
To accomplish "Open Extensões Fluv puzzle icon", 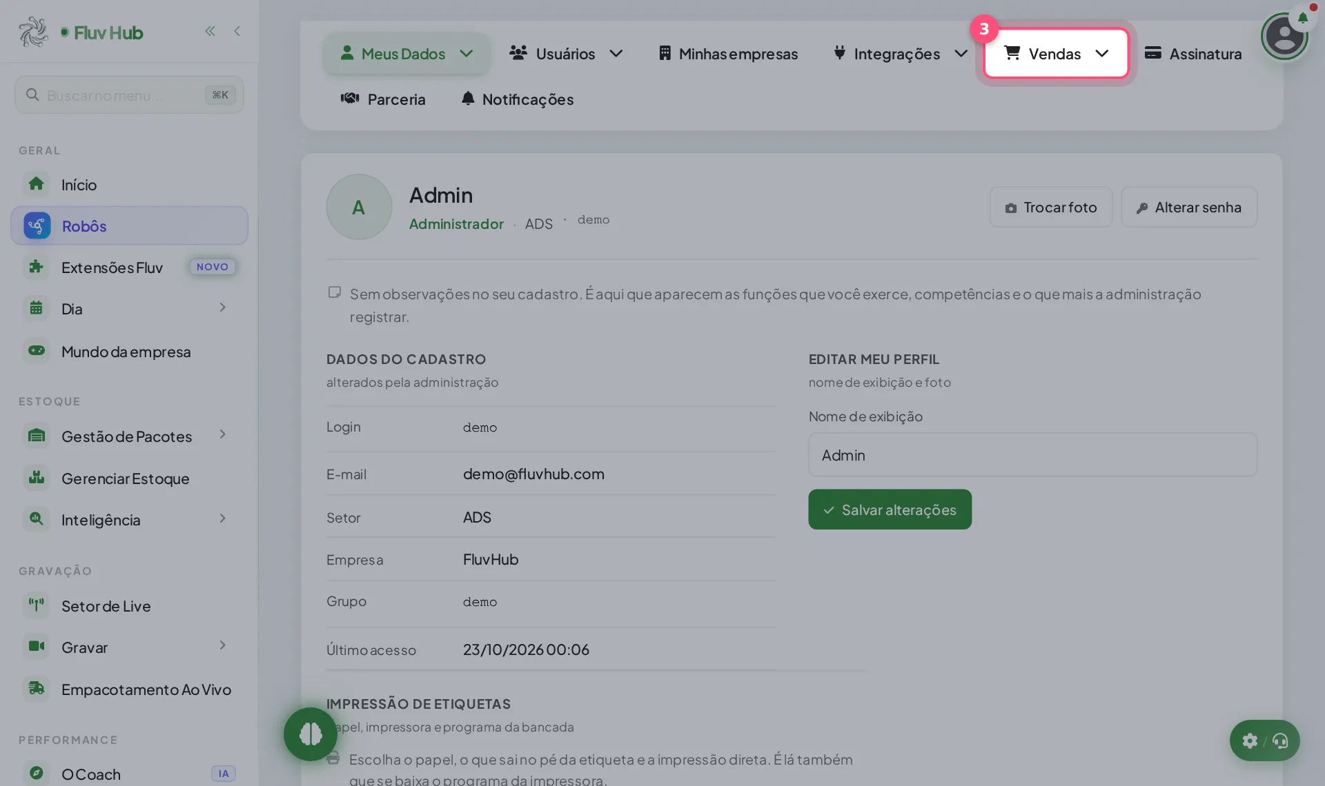I will pyautogui.click(x=37, y=267).
